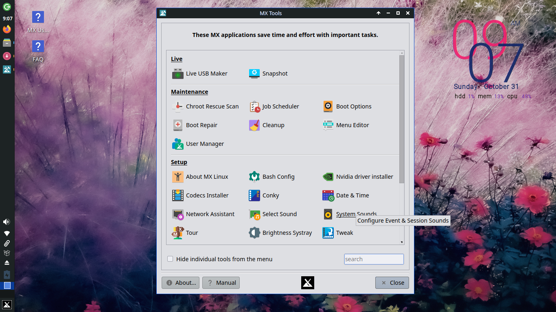Open the Live USB Maker icon
556x312 pixels.
[x=178, y=74]
